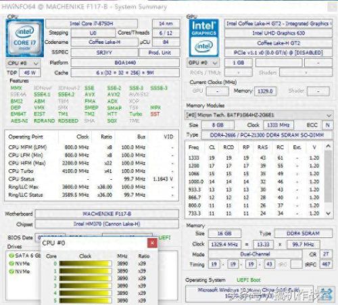Viewport: 338px width, 305px height.
Task: Click the 1.1643 V VID value
Action: 163,179
